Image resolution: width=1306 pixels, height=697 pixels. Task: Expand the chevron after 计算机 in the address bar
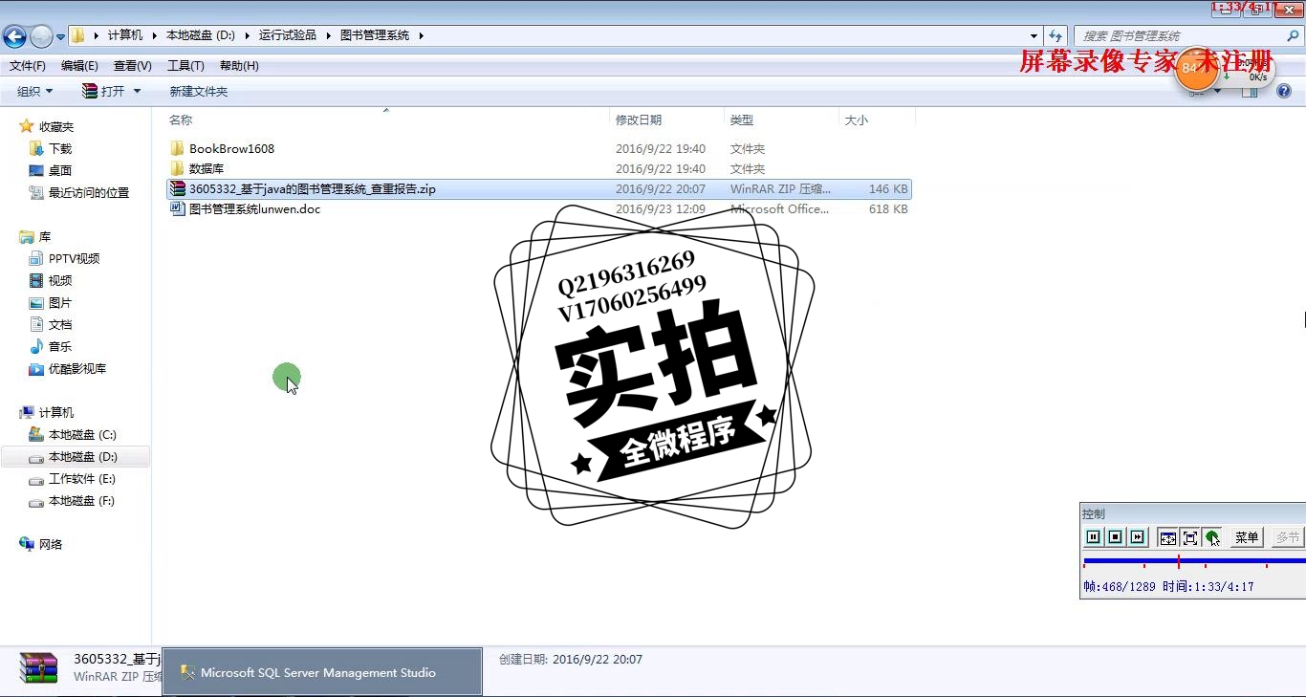154,35
